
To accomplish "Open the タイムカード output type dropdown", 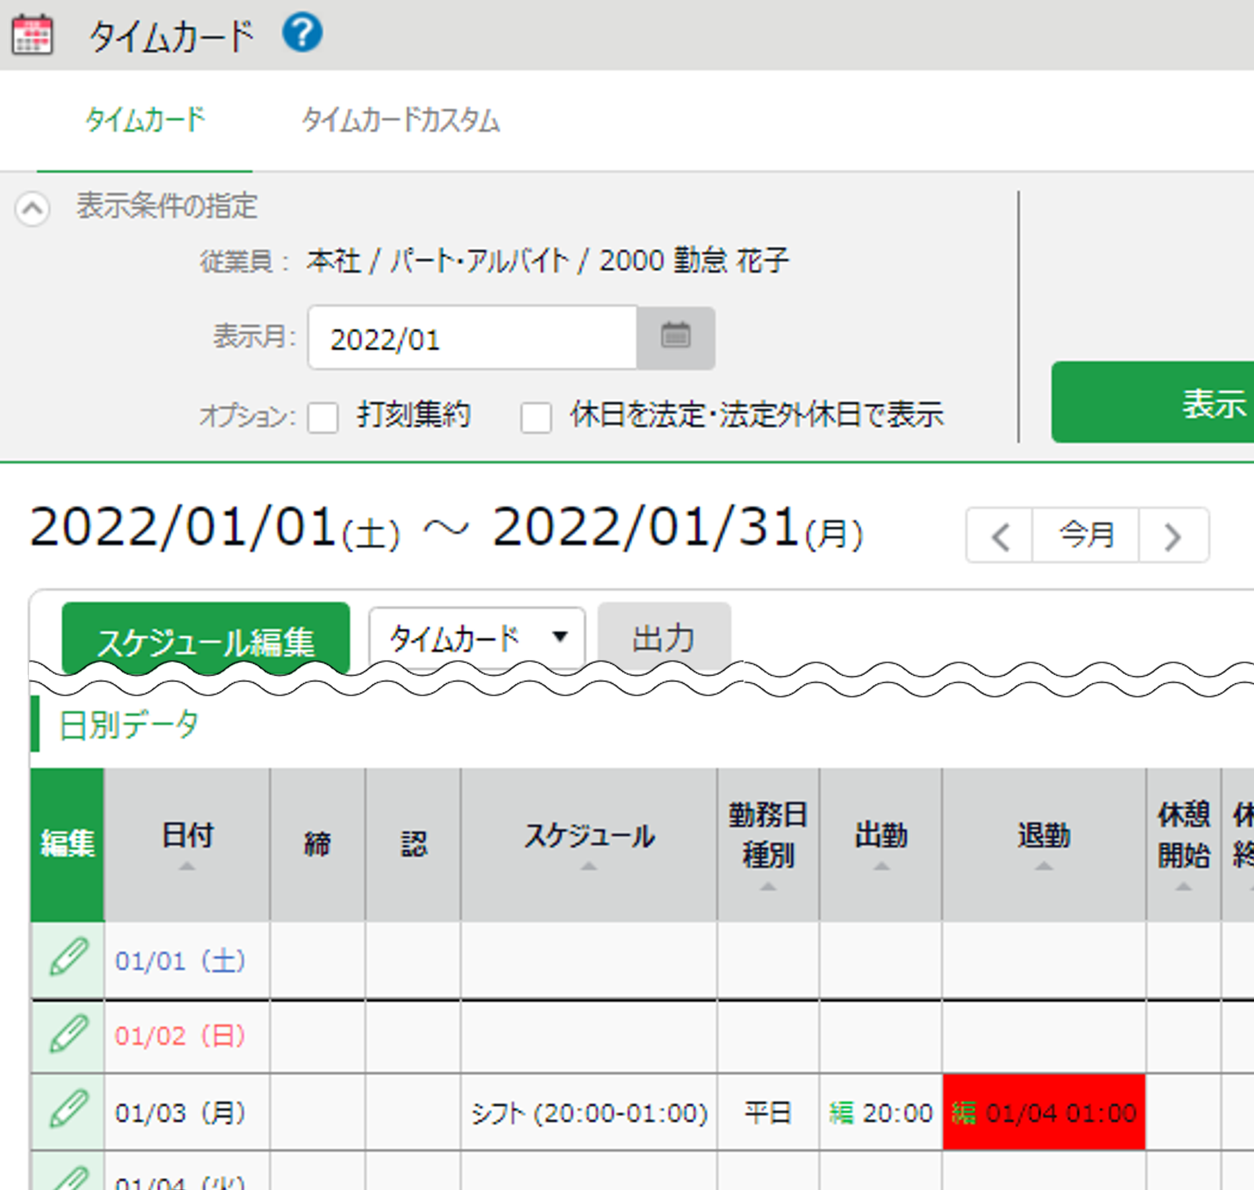I will click(x=476, y=637).
